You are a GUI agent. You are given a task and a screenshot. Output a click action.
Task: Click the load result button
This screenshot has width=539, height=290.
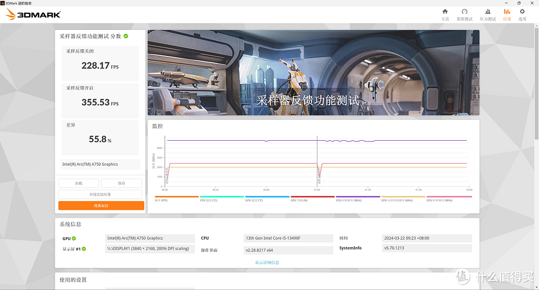point(79,183)
